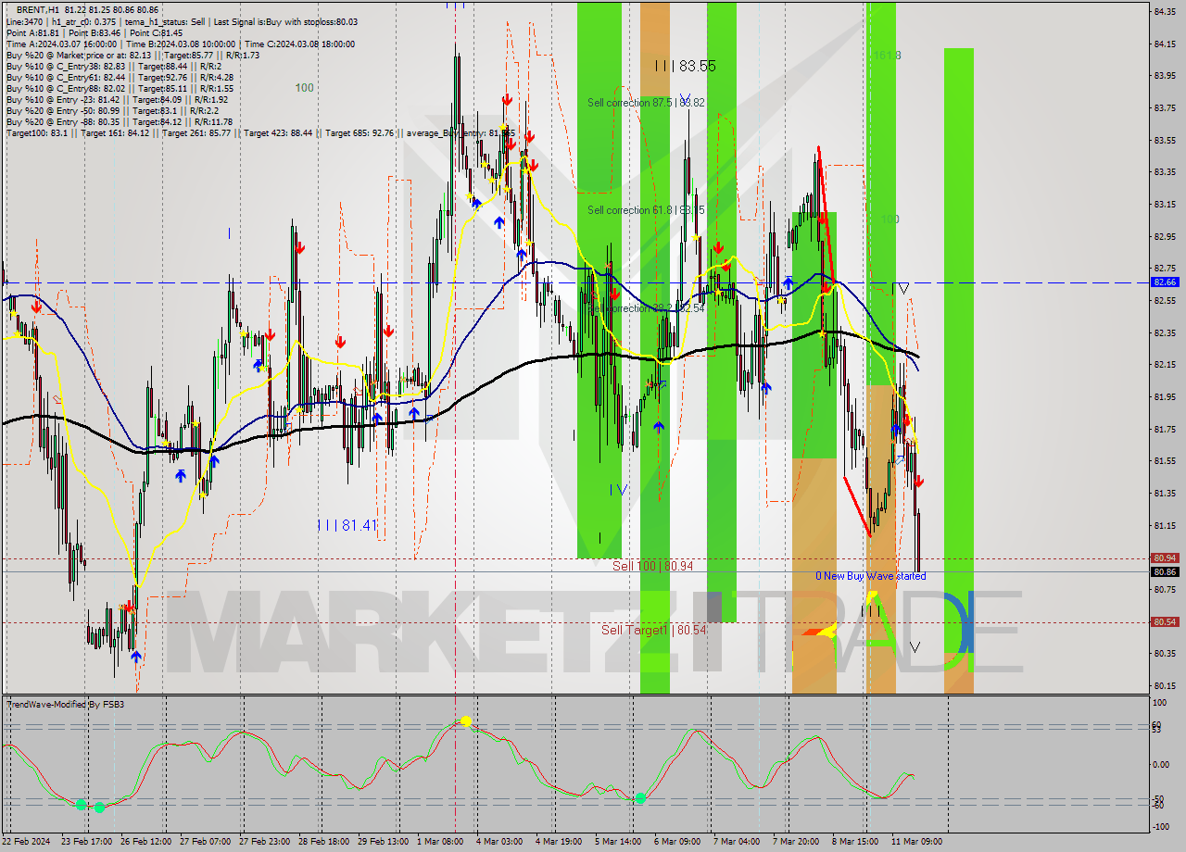Click the 'V' marker beside the 82.66 line
Image resolution: width=1186 pixels, height=852 pixels.
coord(903,289)
